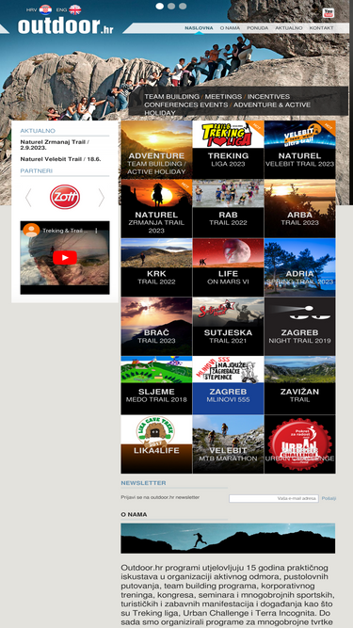This screenshot has height=628, width=353.
Task: Switch language via Croatian flag icon
Action: 45,9
